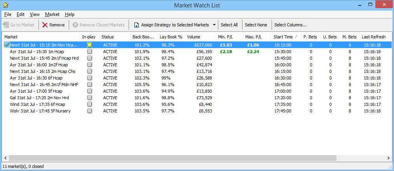Click the Select None button

(x=256, y=25)
